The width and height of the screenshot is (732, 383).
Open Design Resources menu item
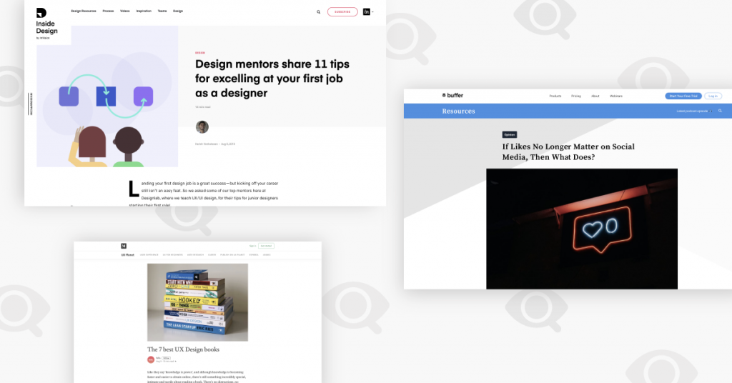click(x=84, y=11)
